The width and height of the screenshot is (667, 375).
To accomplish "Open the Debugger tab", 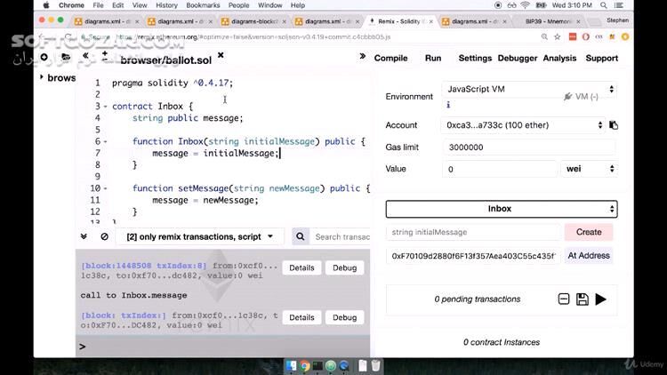I will [x=517, y=58].
